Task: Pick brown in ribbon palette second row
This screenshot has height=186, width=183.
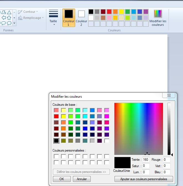Action: tap(103, 18)
